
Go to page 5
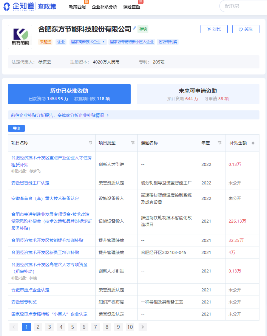(x=73, y=327)
